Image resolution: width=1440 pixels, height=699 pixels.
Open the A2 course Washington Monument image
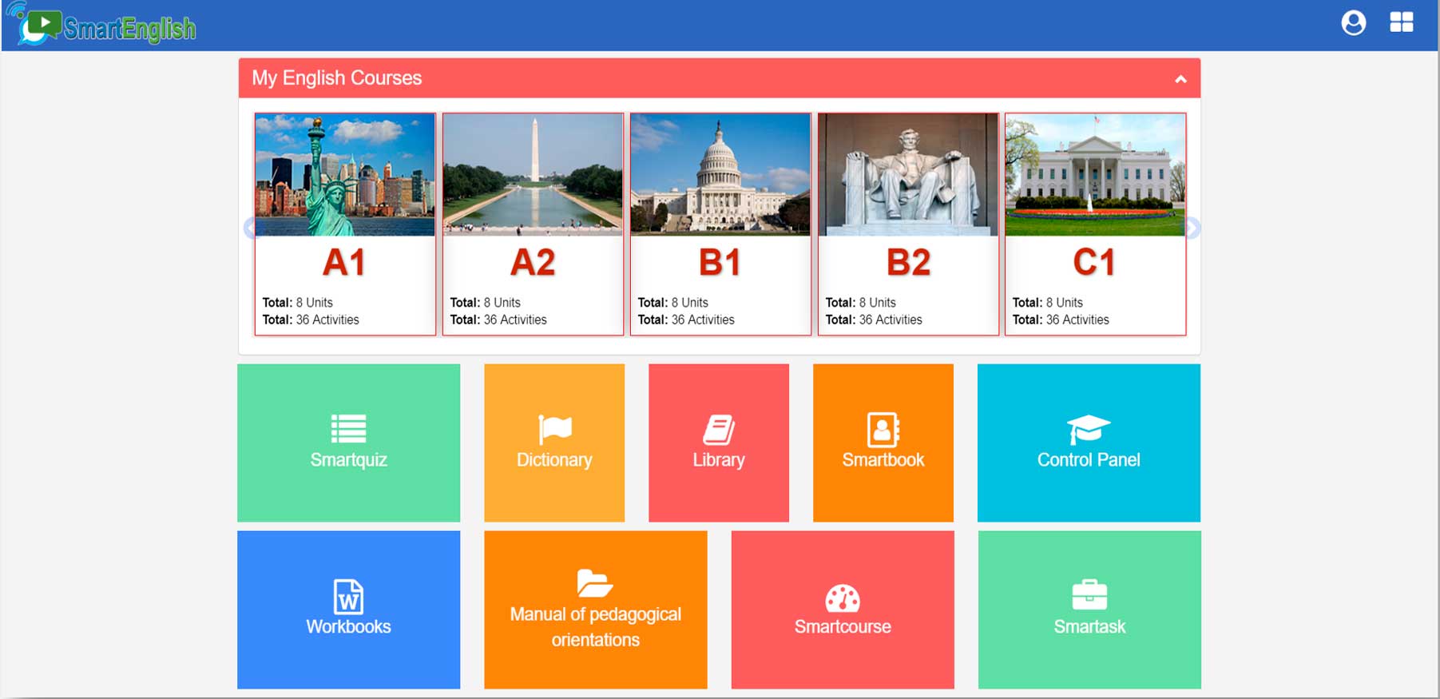pos(533,175)
